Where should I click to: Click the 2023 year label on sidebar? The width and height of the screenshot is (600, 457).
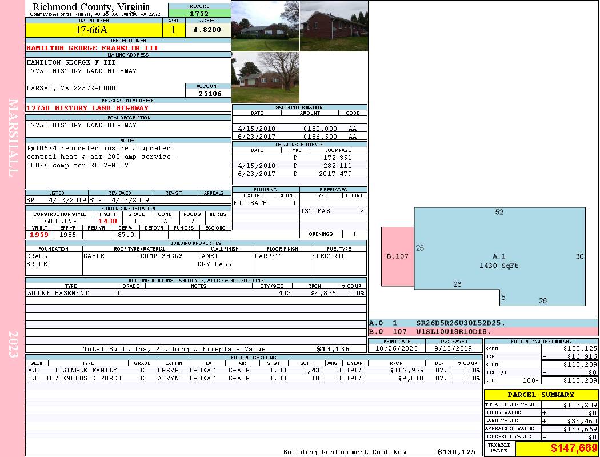coord(13,344)
